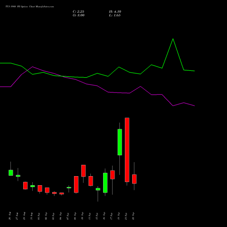Select the low value 'L: 1.65'
Viewport: 227px width, 227px height.
115,15
